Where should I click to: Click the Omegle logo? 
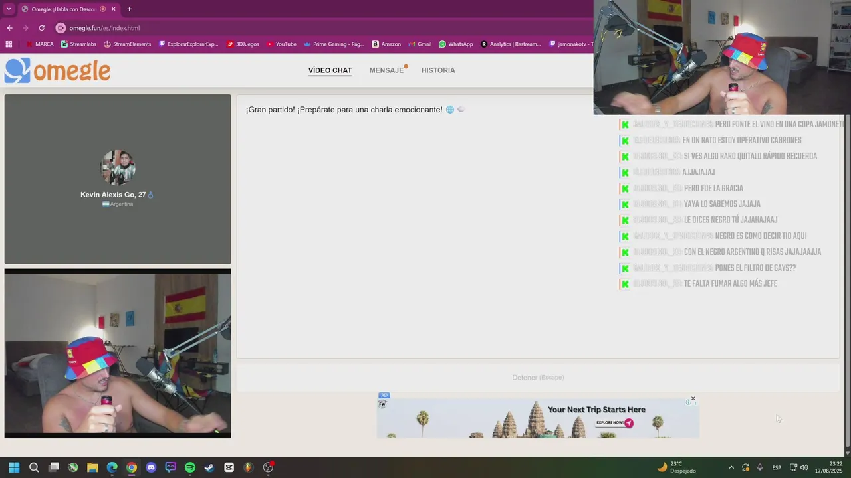pyautogui.click(x=57, y=70)
